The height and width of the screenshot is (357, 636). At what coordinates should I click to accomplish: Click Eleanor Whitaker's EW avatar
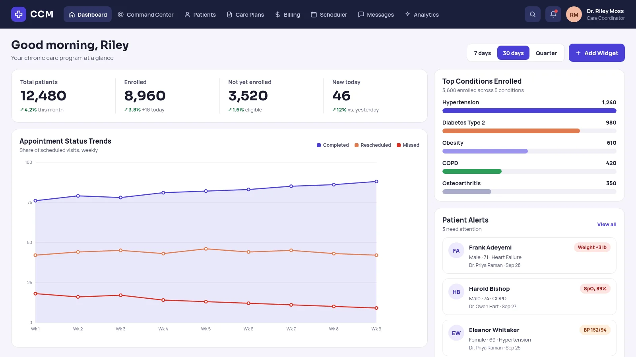(456, 333)
